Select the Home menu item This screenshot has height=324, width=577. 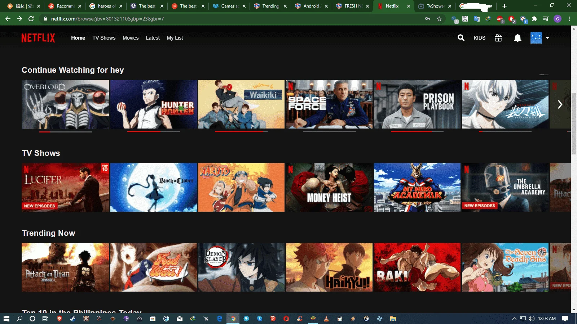78,38
